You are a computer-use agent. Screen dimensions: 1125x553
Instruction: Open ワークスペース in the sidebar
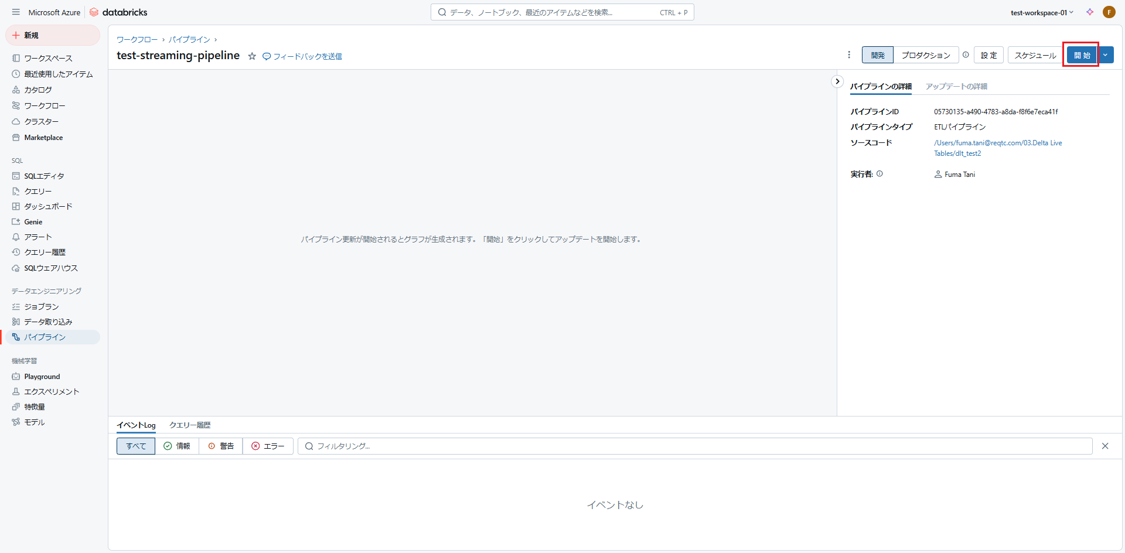tap(53, 58)
